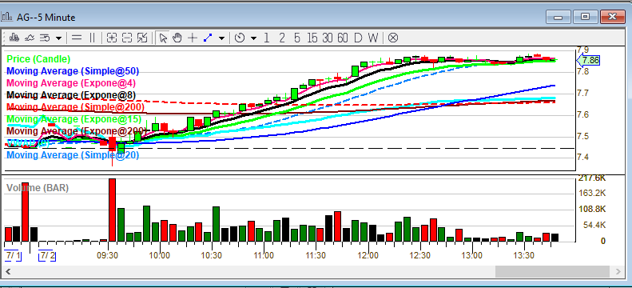Click the Volume (BAR) label
The width and height of the screenshot is (632, 288).
[x=38, y=188]
